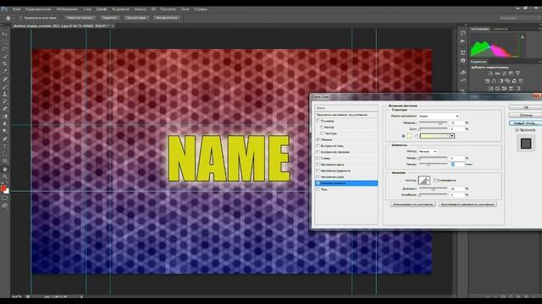Click Использовать по умолчанию button
Image resolution: width=542 pixels, height=304 pixels.
coord(412,204)
